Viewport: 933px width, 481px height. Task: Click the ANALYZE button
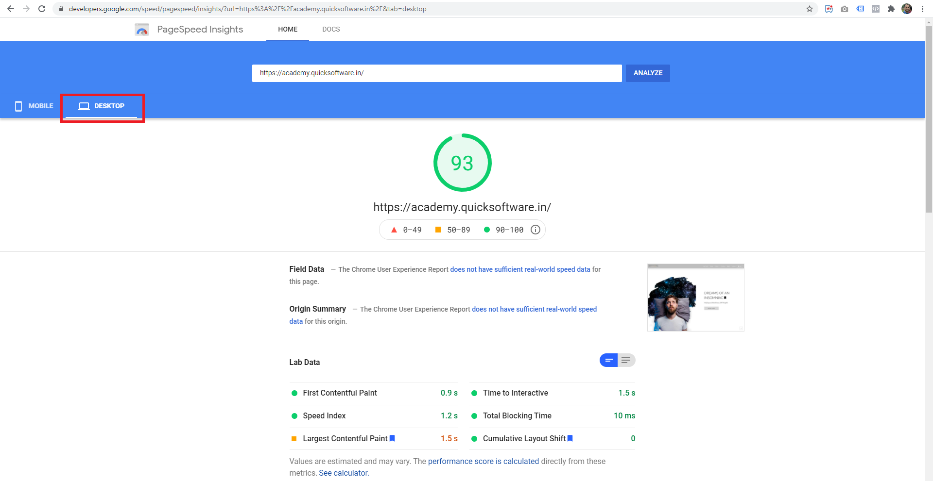(x=648, y=73)
